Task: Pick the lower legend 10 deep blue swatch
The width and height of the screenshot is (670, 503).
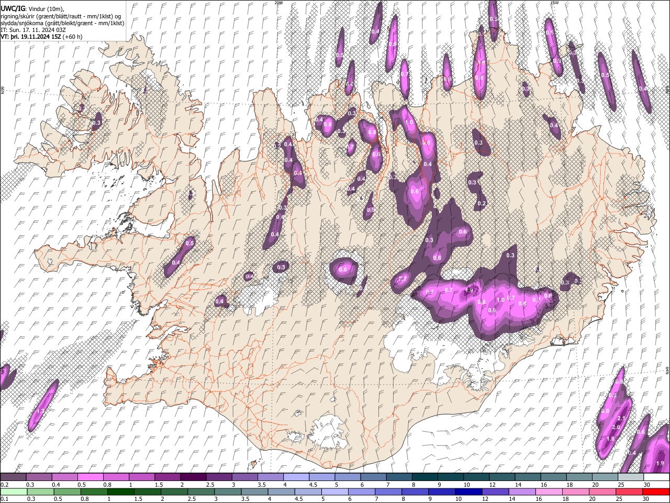Action: click(469, 491)
